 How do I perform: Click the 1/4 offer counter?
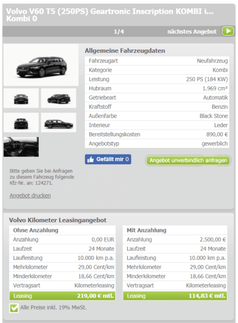pyautogui.click(x=119, y=32)
